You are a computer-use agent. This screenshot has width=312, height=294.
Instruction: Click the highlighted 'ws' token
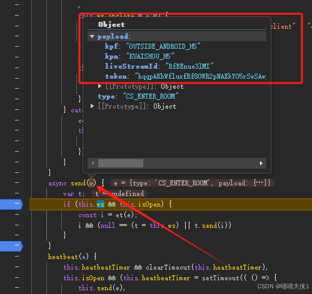tap(101, 204)
